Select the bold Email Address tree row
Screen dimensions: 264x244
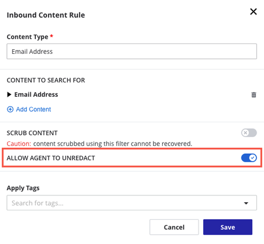[132, 94]
